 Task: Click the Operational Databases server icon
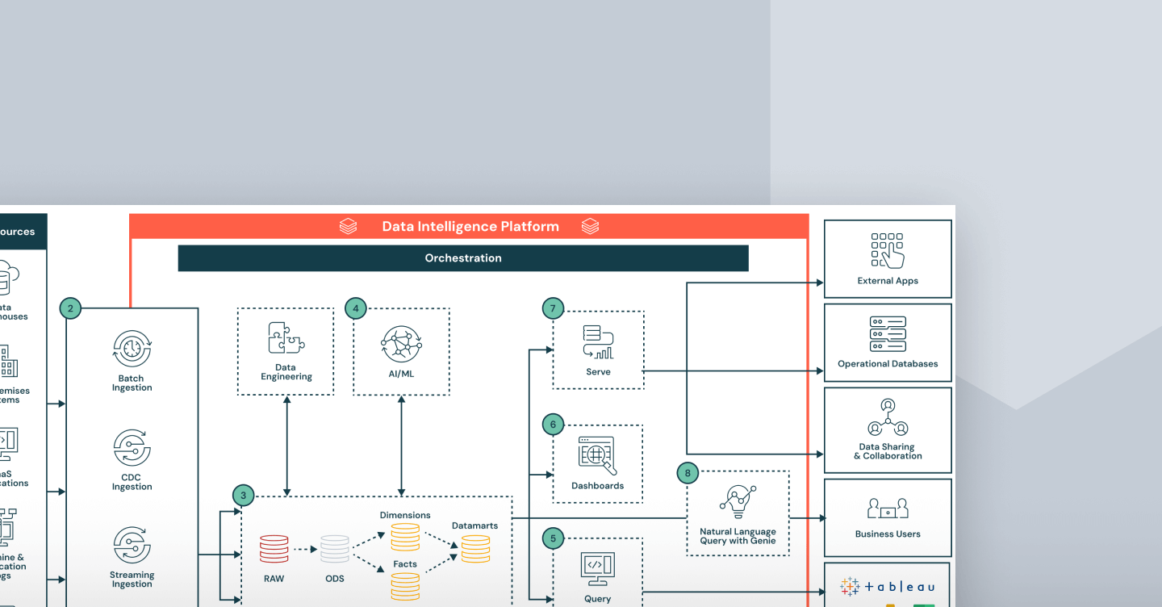888,333
